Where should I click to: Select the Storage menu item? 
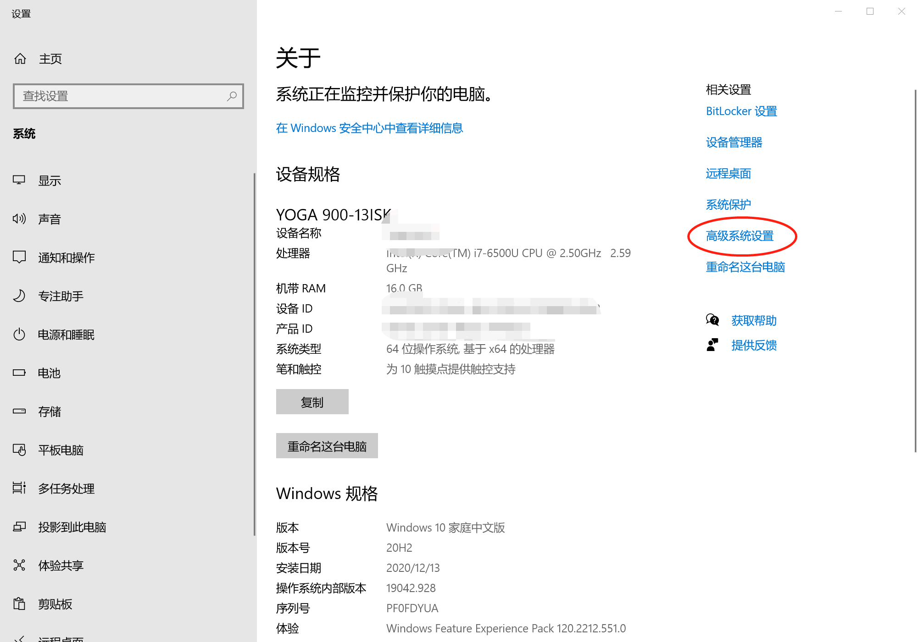(50, 412)
